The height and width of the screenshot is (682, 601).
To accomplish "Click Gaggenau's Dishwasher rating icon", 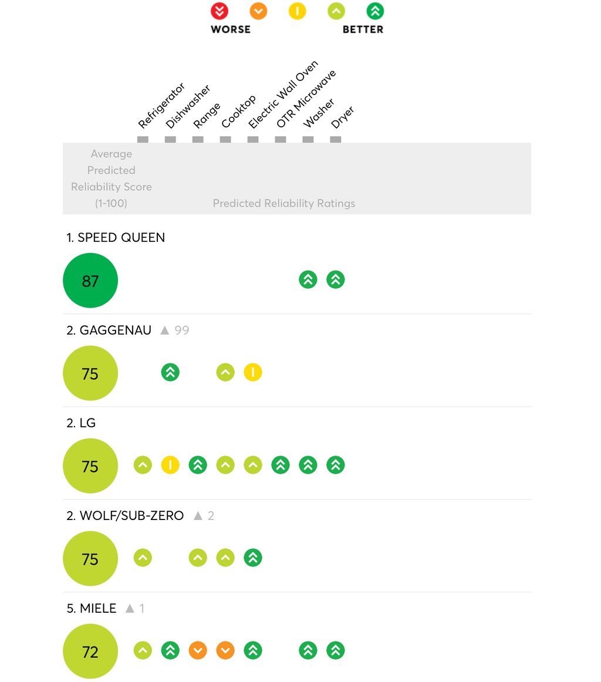I will pos(170,372).
